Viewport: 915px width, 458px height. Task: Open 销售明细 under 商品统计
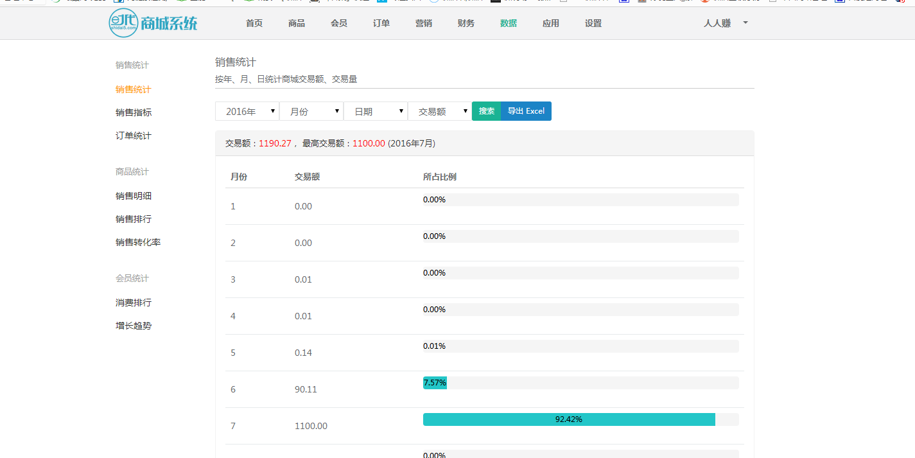pyautogui.click(x=134, y=196)
